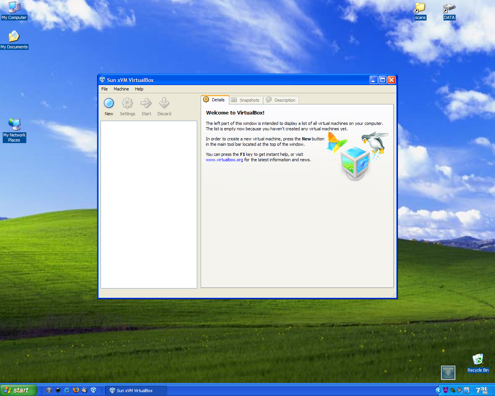This screenshot has height=396, width=495.
Task: Click the Safely Remove Hardware tray icon
Action: point(453,390)
